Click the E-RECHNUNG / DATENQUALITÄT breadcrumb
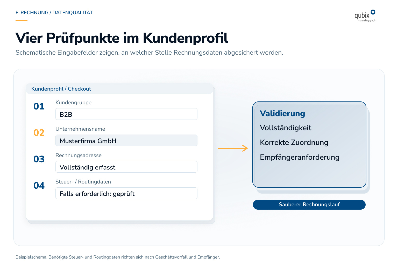398x265 pixels. click(54, 13)
